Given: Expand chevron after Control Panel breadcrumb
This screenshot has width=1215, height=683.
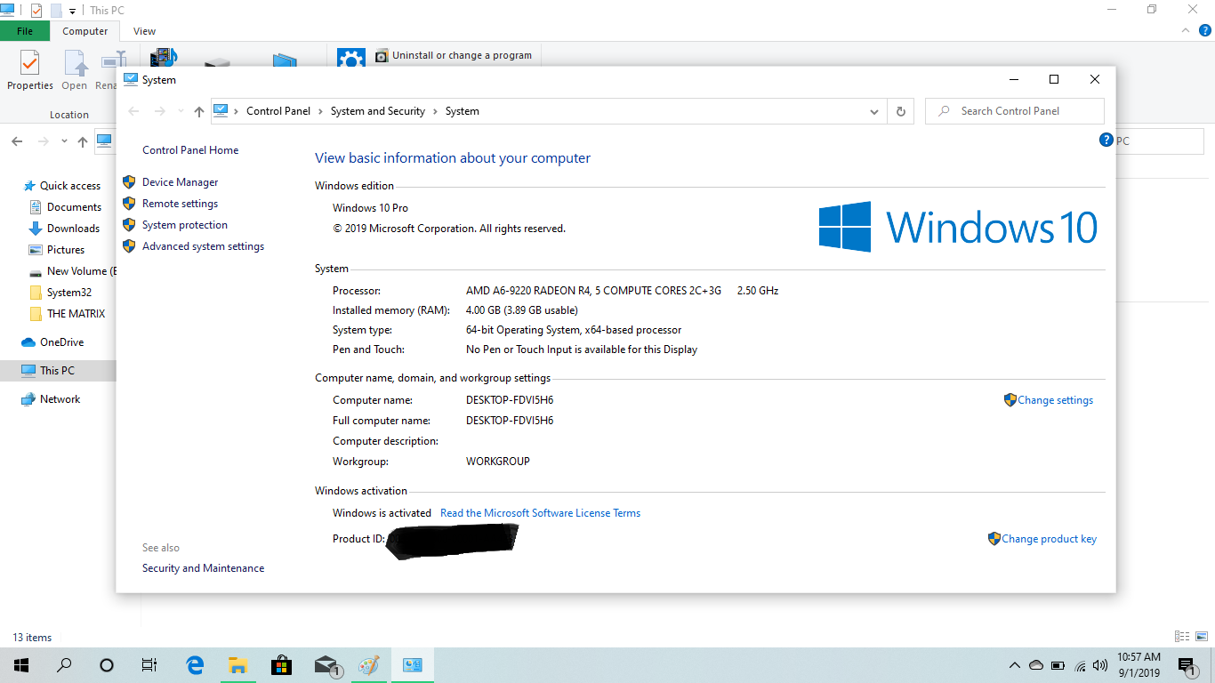Looking at the screenshot, I should click(321, 111).
